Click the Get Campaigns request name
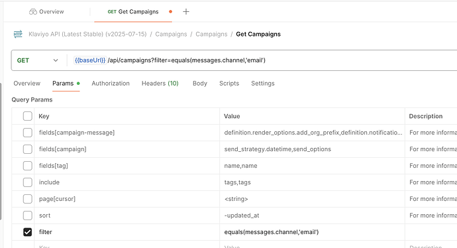 click(258, 34)
